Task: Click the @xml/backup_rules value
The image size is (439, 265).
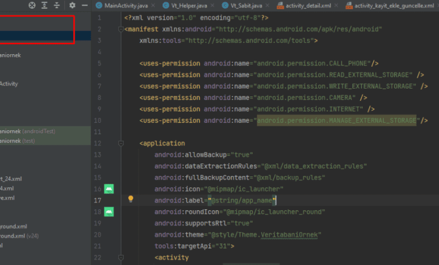Action: pos(289,178)
